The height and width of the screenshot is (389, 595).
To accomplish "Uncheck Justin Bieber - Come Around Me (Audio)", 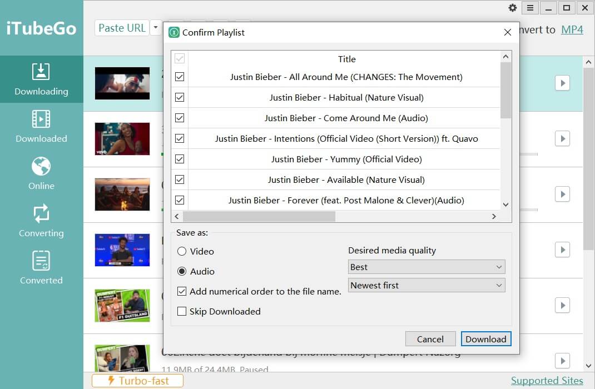I will (x=180, y=118).
